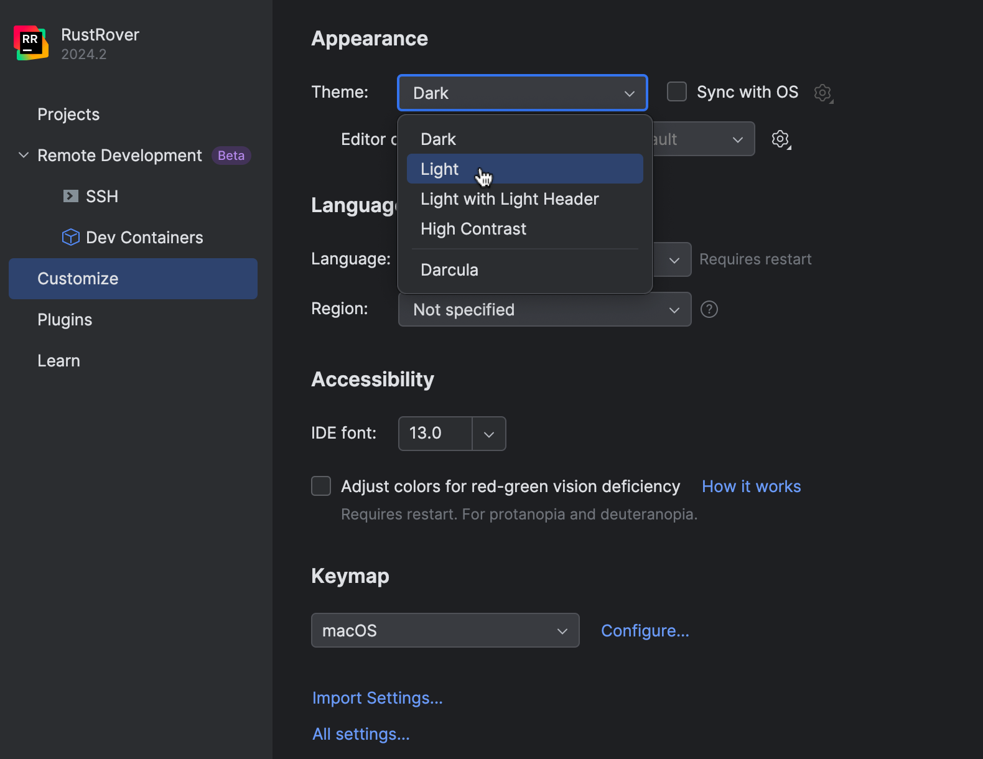Click the SSH terminal icon
The image size is (983, 759).
tap(71, 197)
